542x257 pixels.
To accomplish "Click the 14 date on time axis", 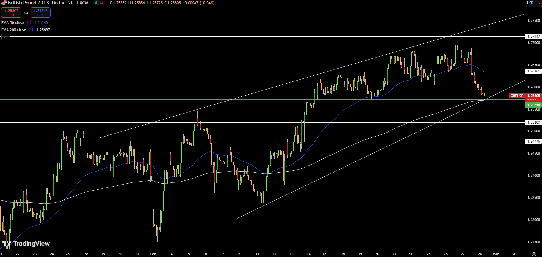I will click(309, 254).
